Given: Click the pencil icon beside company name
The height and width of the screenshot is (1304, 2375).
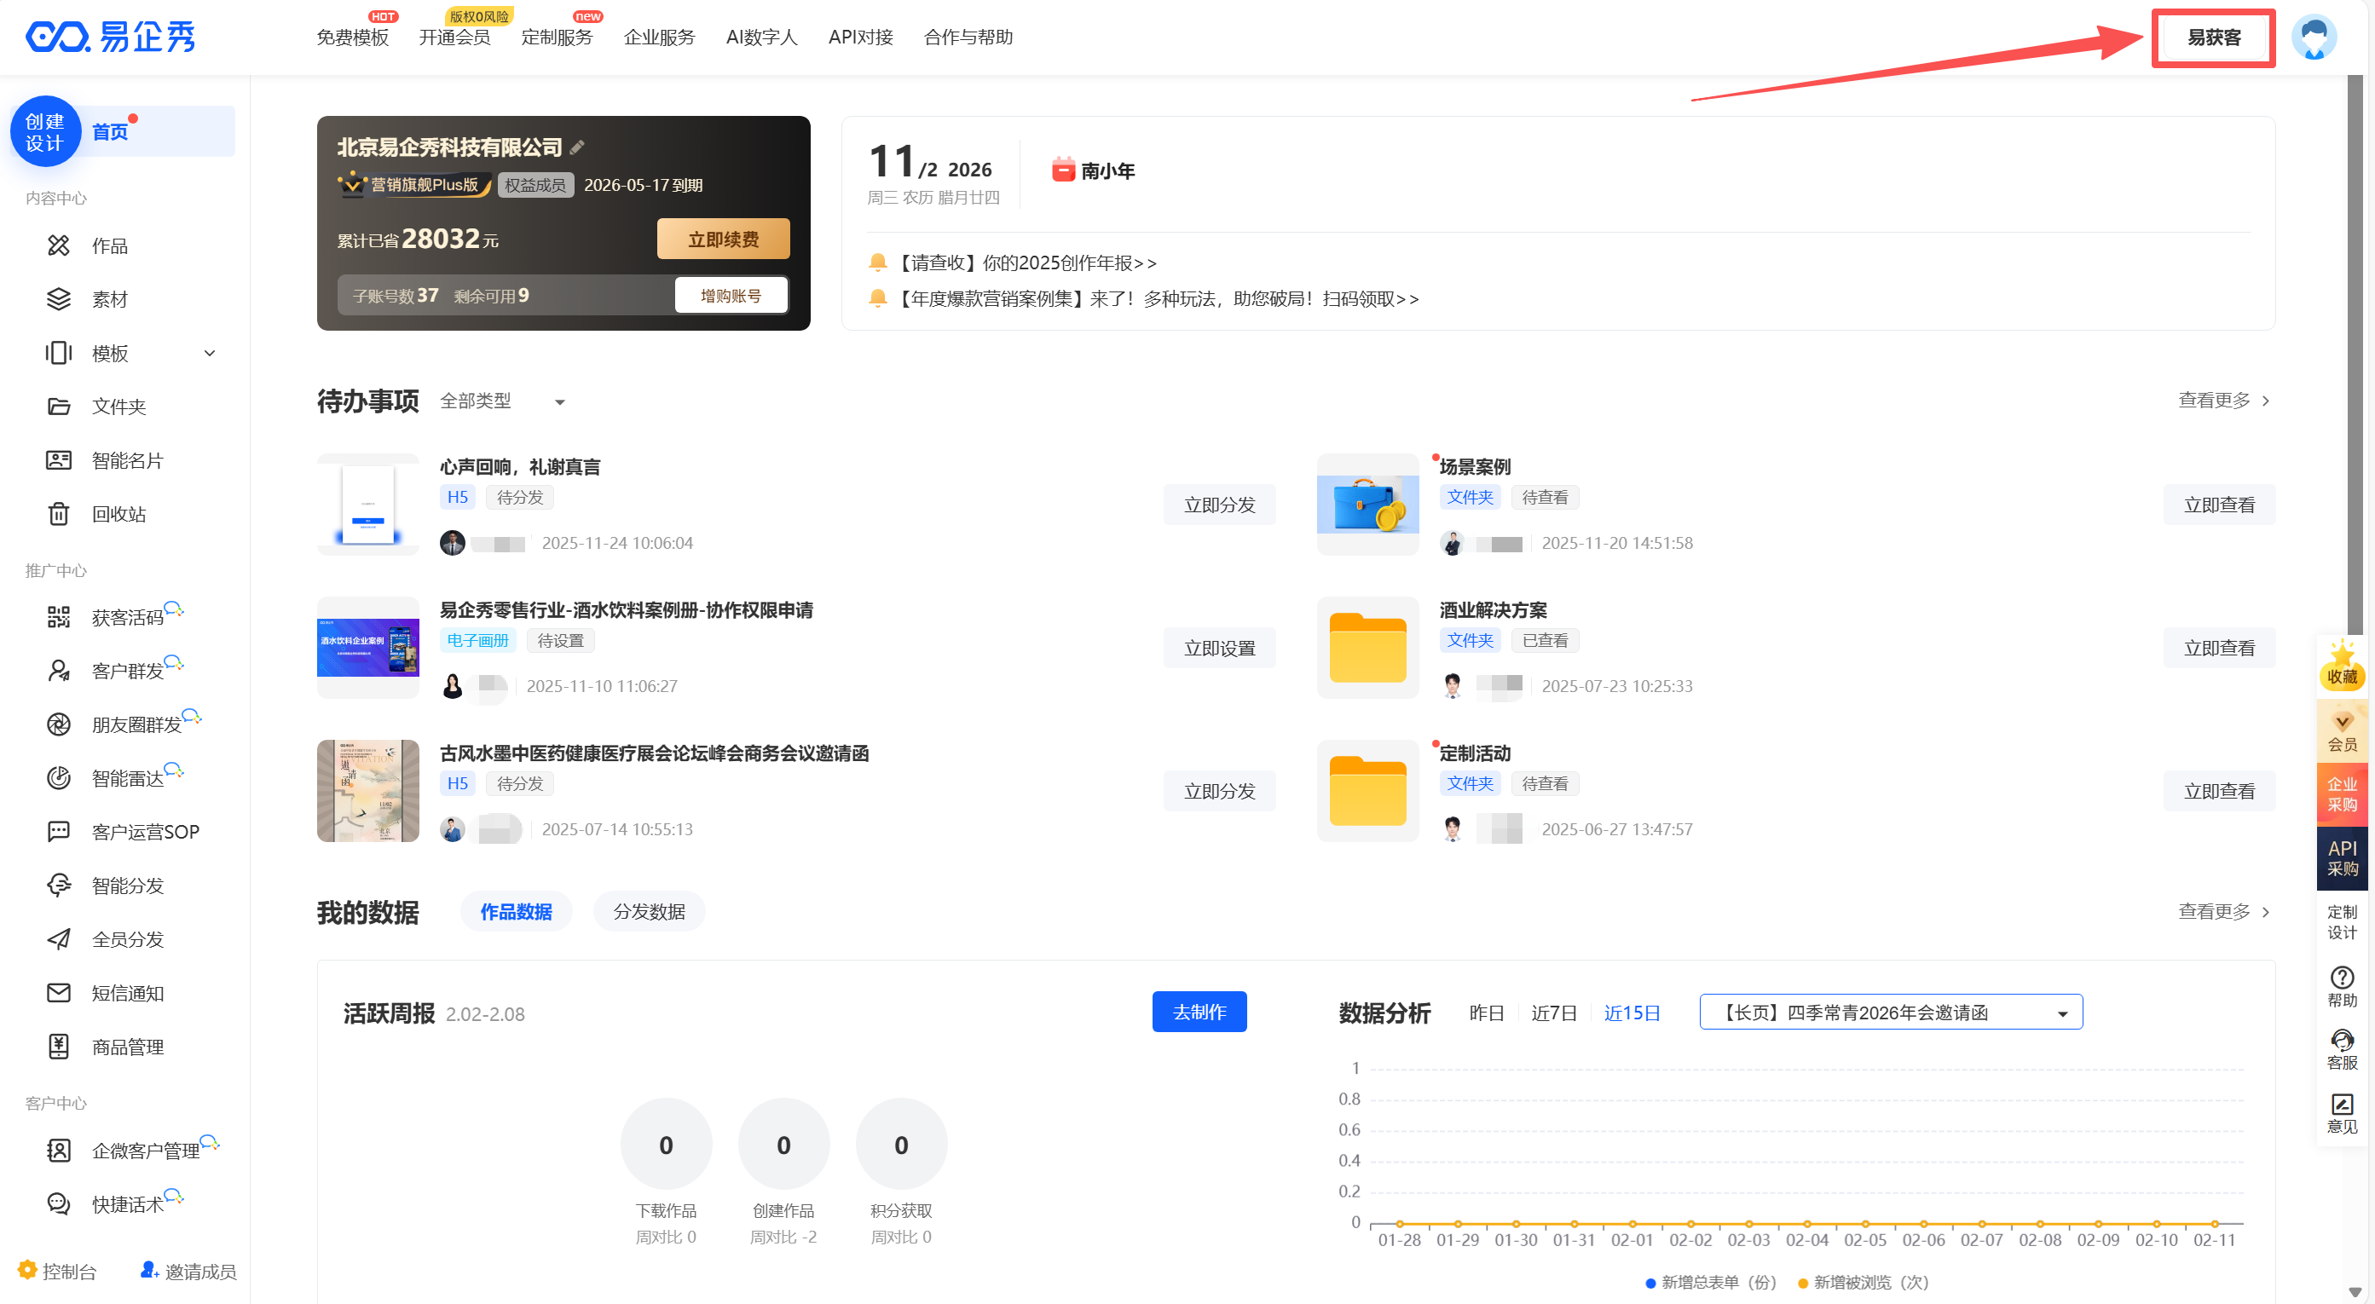Looking at the screenshot, I should coord(577,147).
